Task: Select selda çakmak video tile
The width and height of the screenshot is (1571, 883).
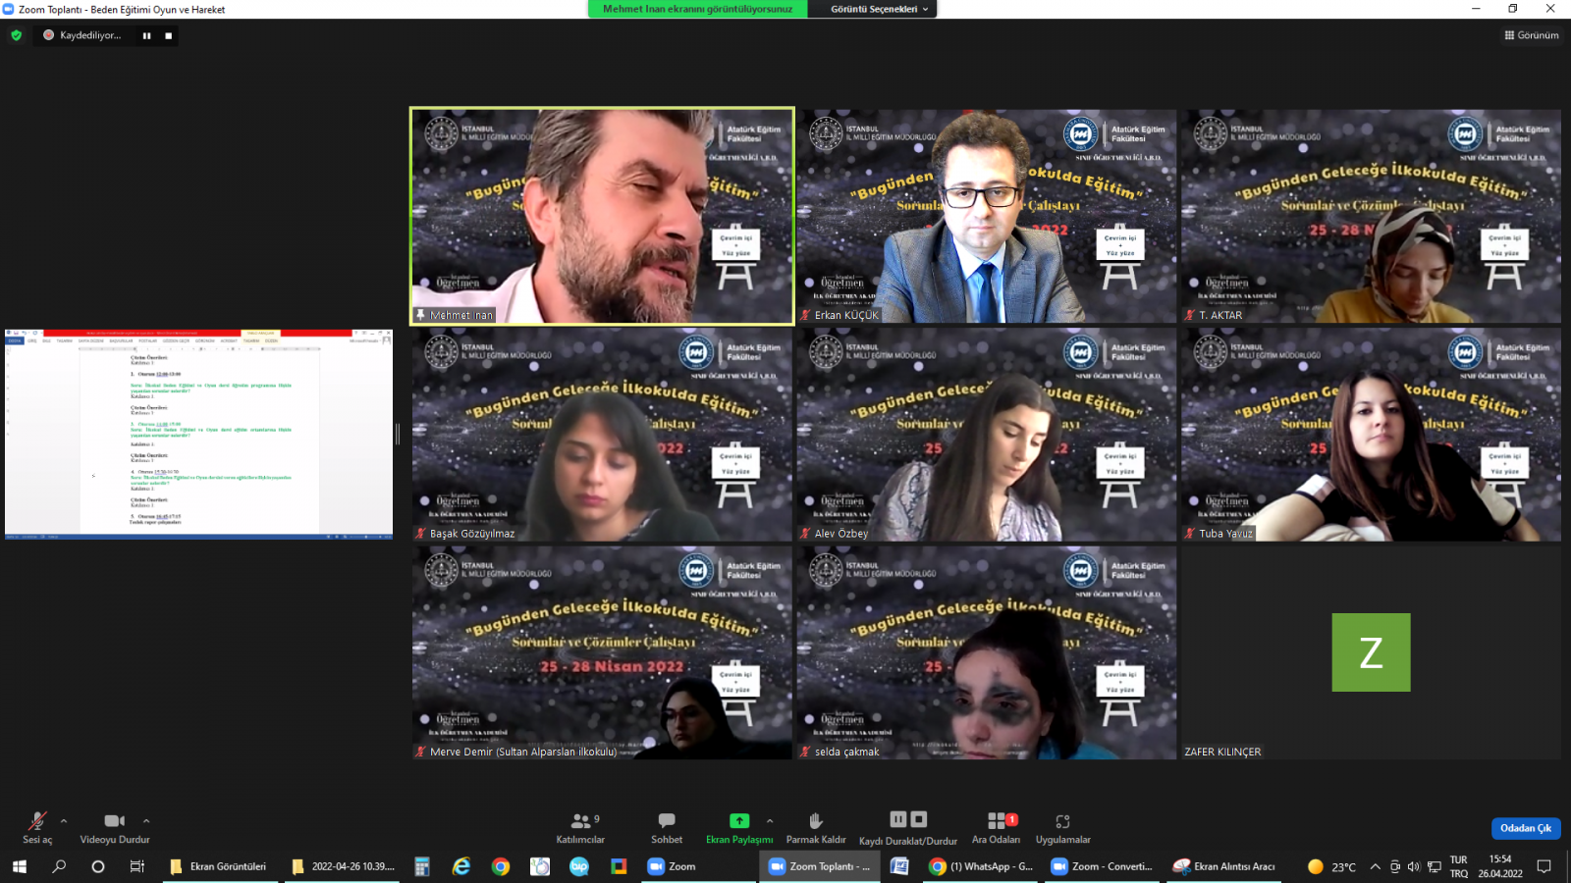Action: tap(986, 652)
